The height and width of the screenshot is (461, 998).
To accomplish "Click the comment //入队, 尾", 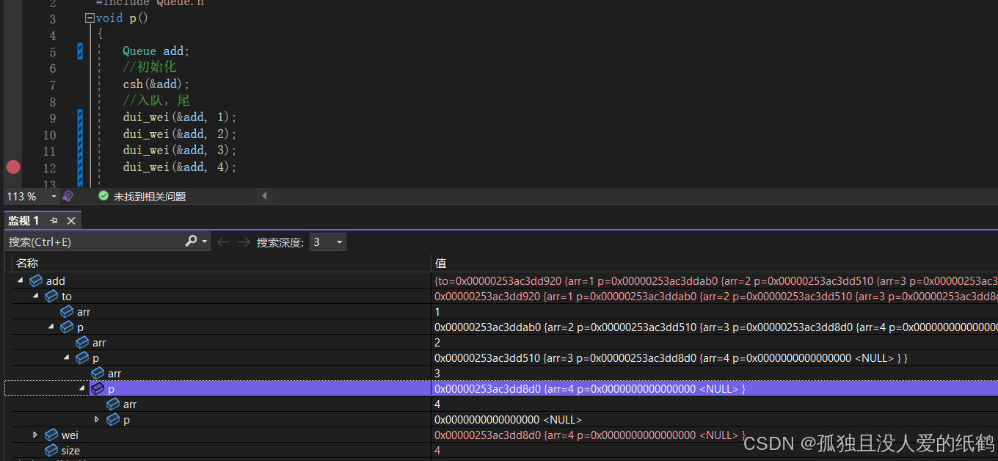I will 156,101.
